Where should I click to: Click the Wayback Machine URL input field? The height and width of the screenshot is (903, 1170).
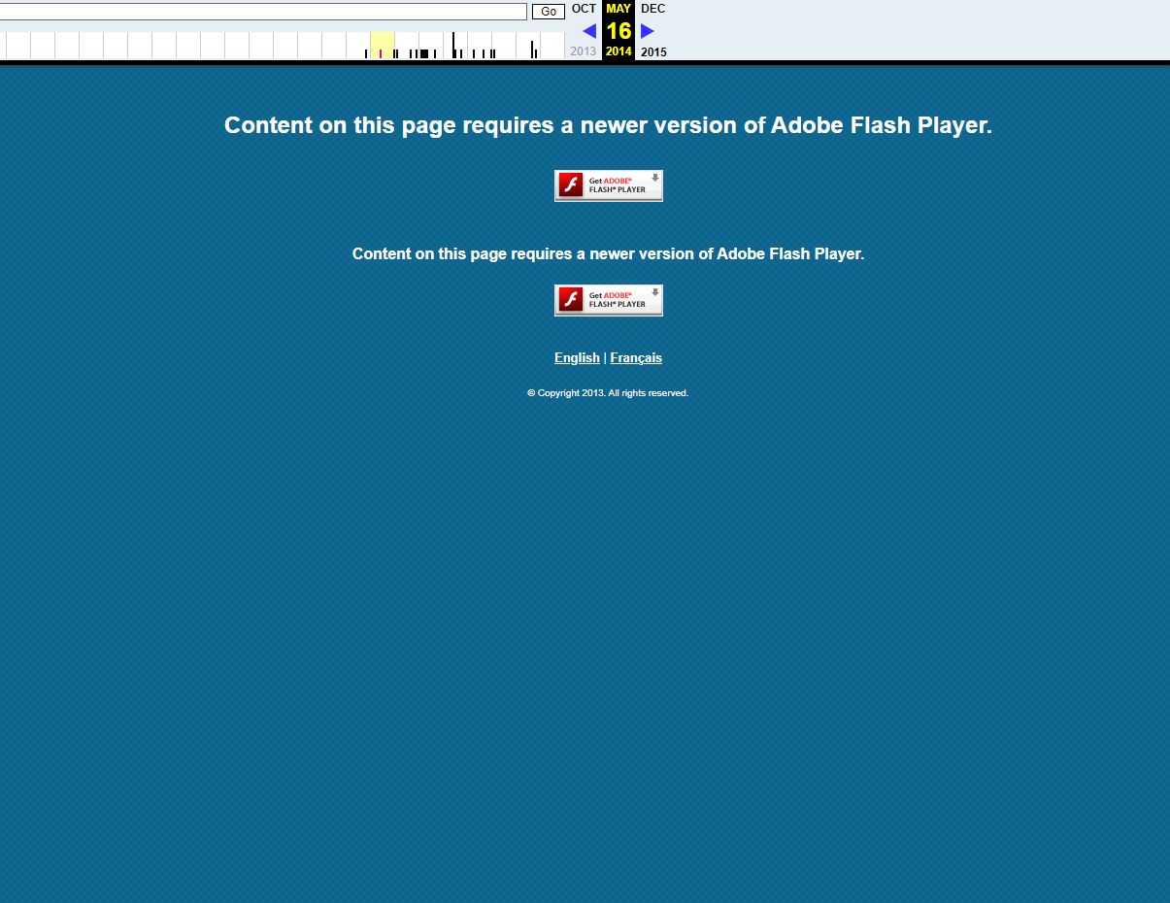pos(262,12)
